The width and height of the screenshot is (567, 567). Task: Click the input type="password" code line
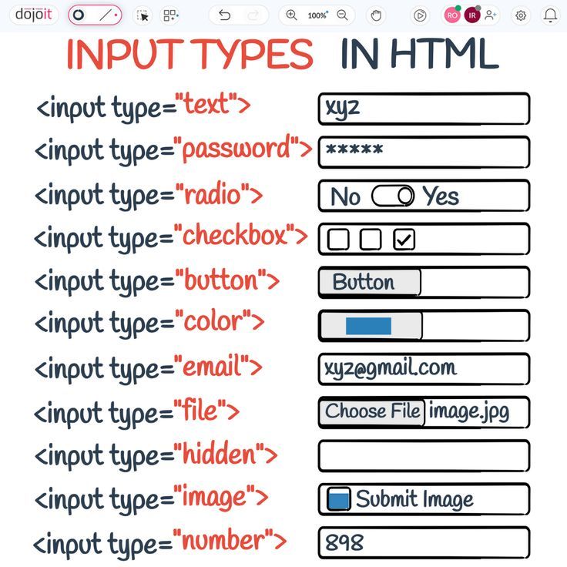coord(173,150)
